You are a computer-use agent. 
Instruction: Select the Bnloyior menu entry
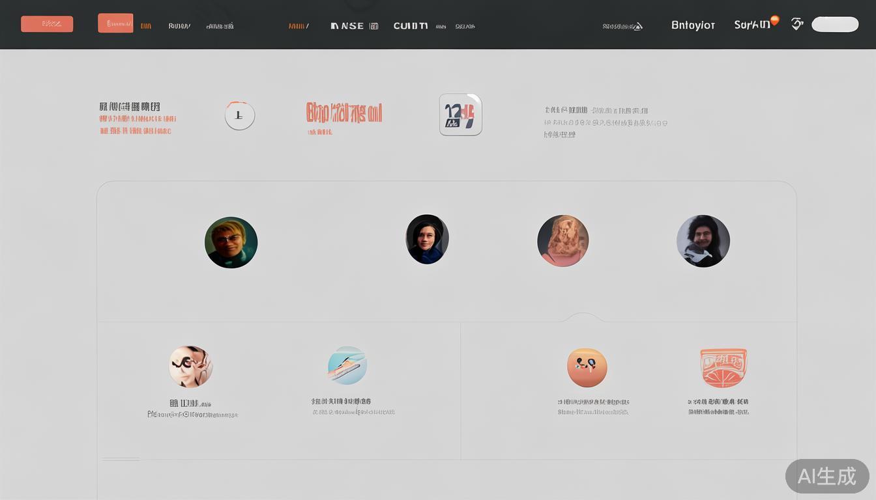point(693,25)
